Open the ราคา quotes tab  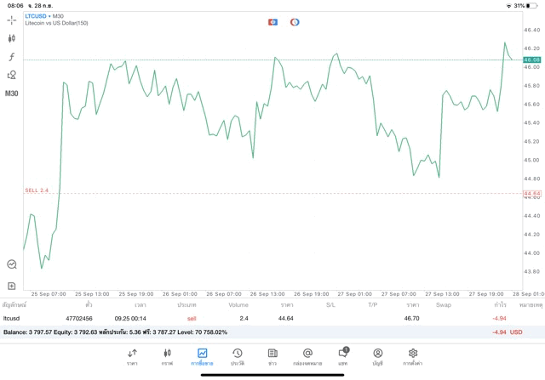click(132, 356)
